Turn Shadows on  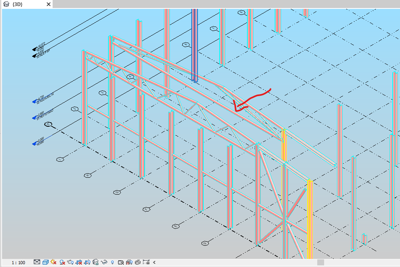[x=62, y=262]
